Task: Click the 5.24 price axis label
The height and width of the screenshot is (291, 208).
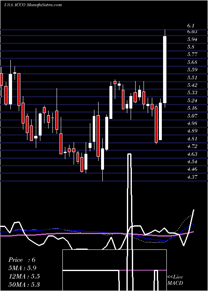Action: click(192, 101)
